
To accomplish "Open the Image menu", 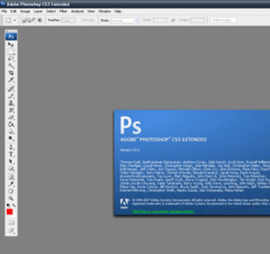I will (25, 11).
